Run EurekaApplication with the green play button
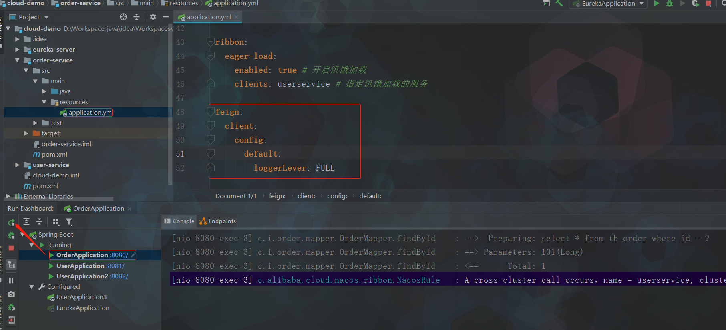Viewport: 726px width, 330px height. pos(656,4)
